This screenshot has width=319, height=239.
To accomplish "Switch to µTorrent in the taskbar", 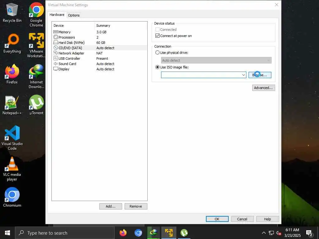I will 184,233.
